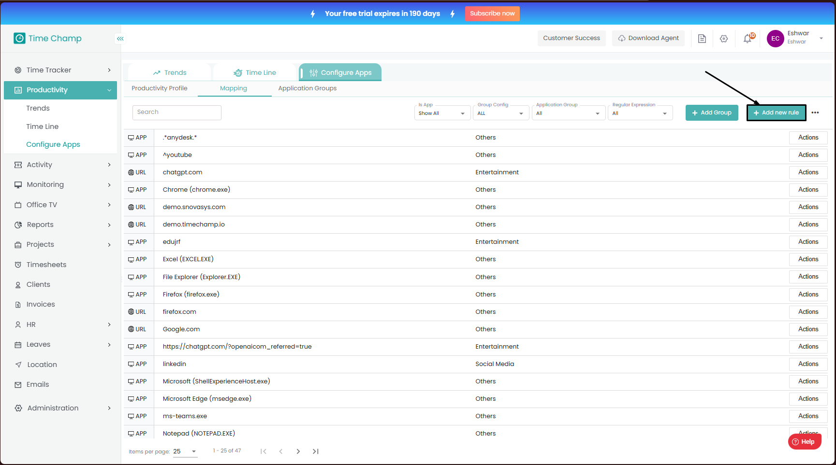Image resolution: width=836 pixels, height=465 pixels.
Task: Select the Excel (EXCEL.EXE) entry
Action: tap(188, 259)
